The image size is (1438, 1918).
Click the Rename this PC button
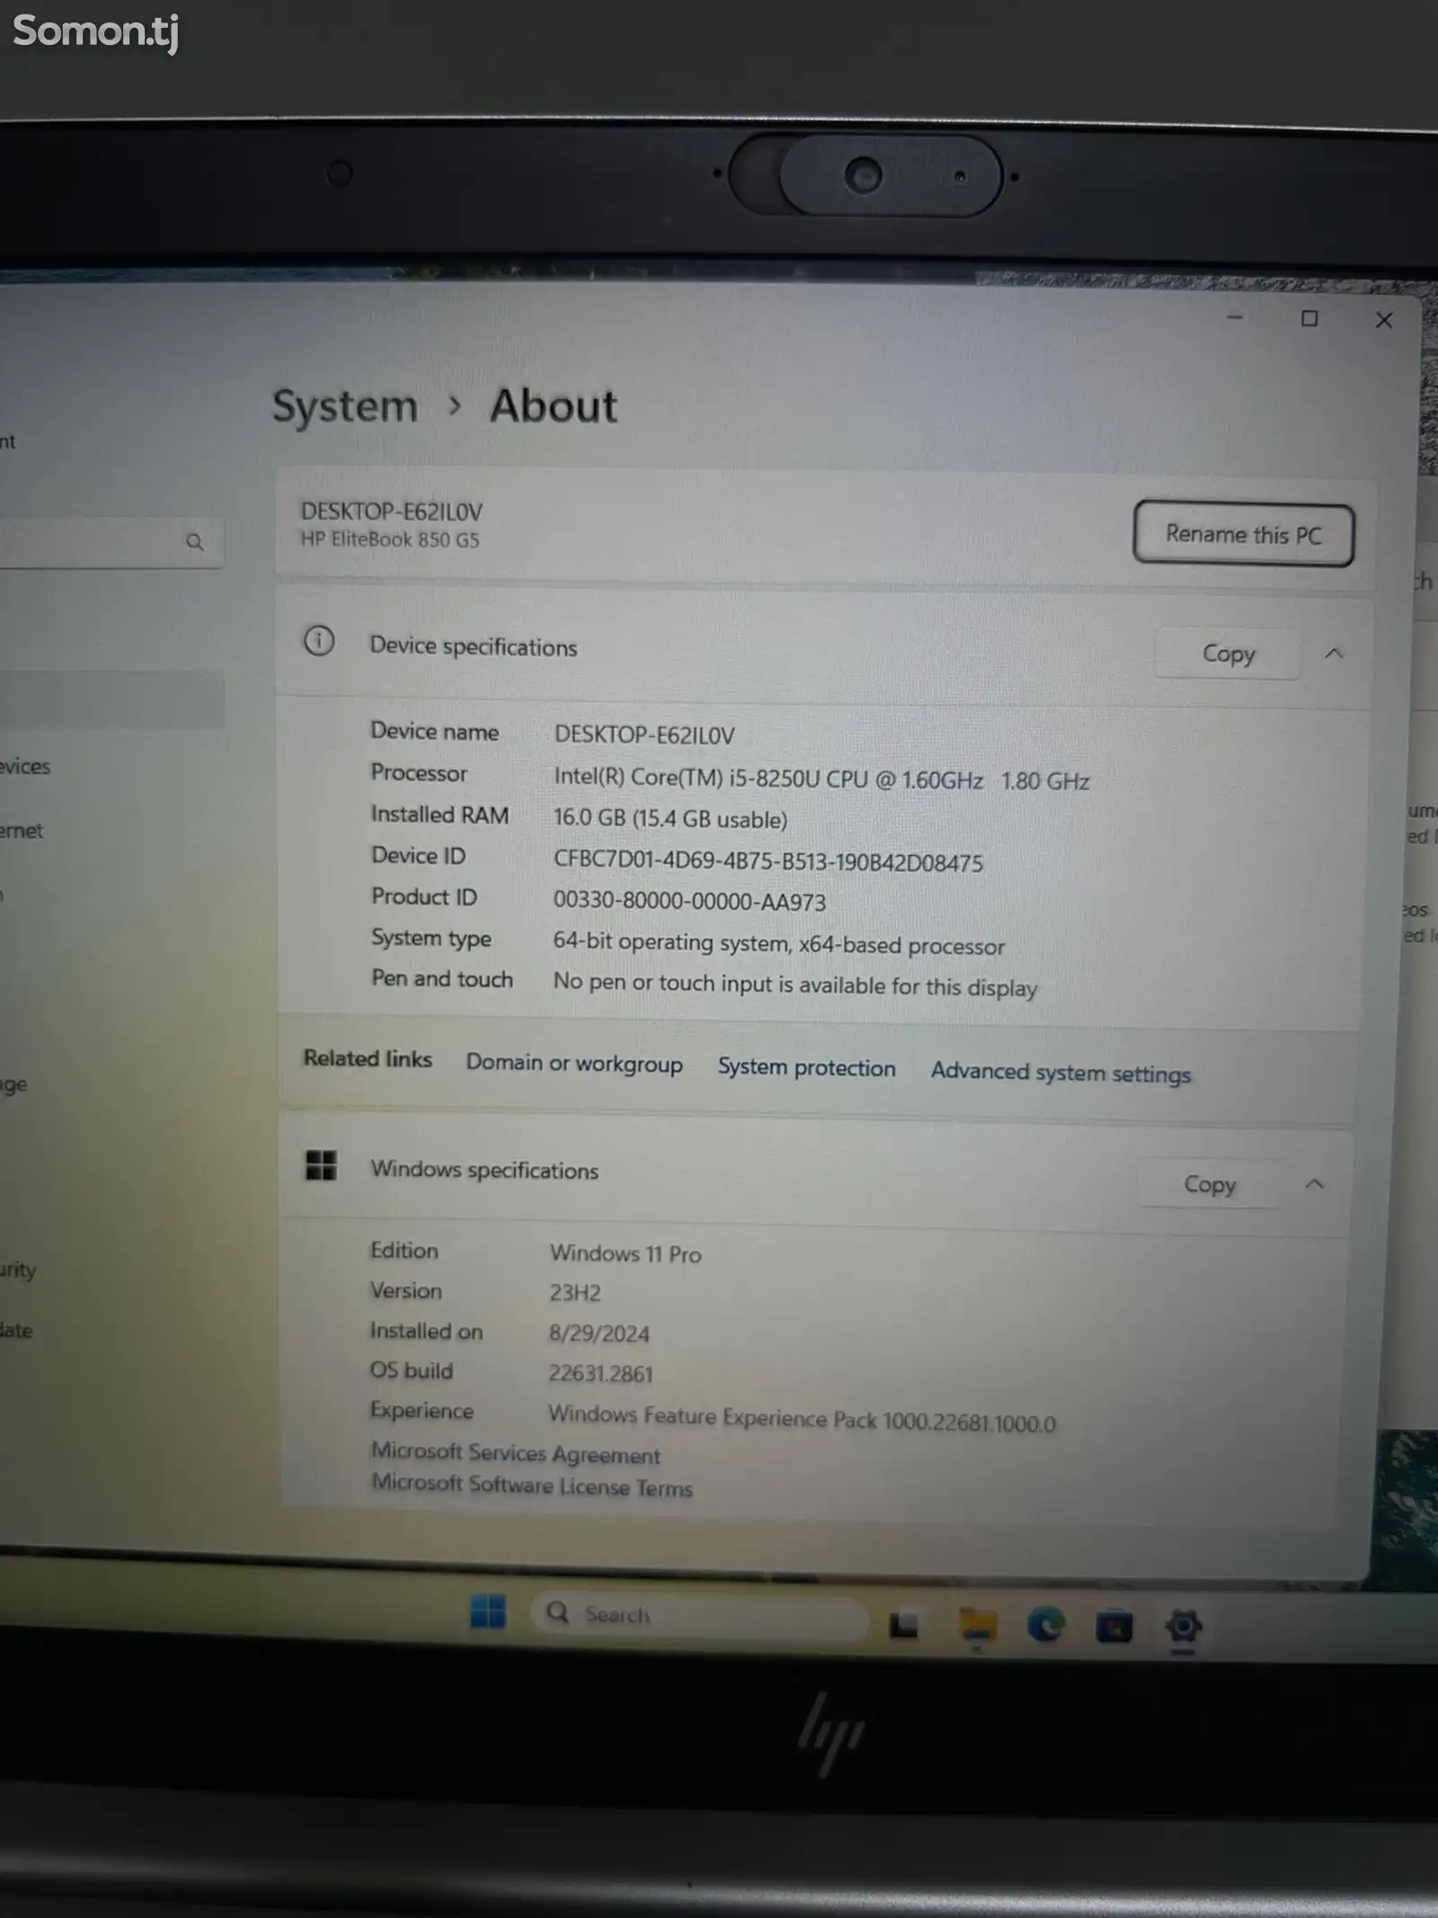(x=1243, y=534)
